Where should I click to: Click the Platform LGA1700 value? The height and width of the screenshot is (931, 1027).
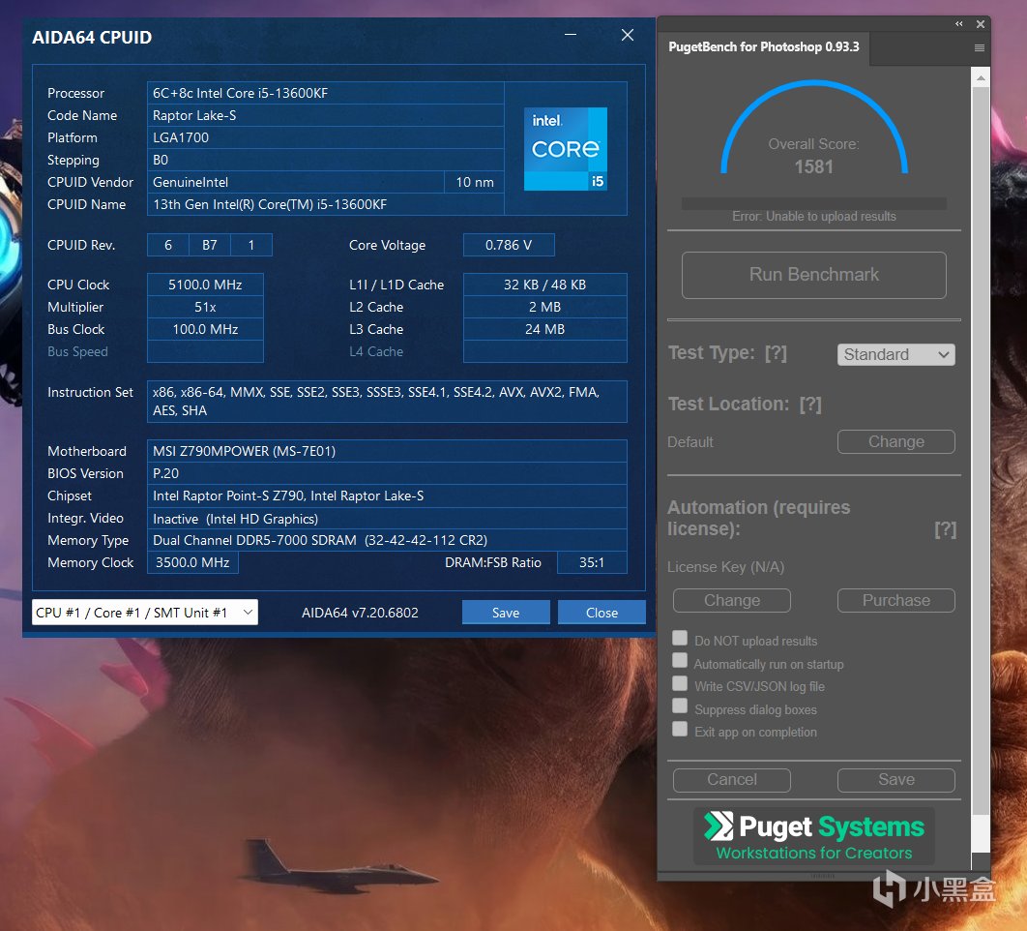[326, 137]
